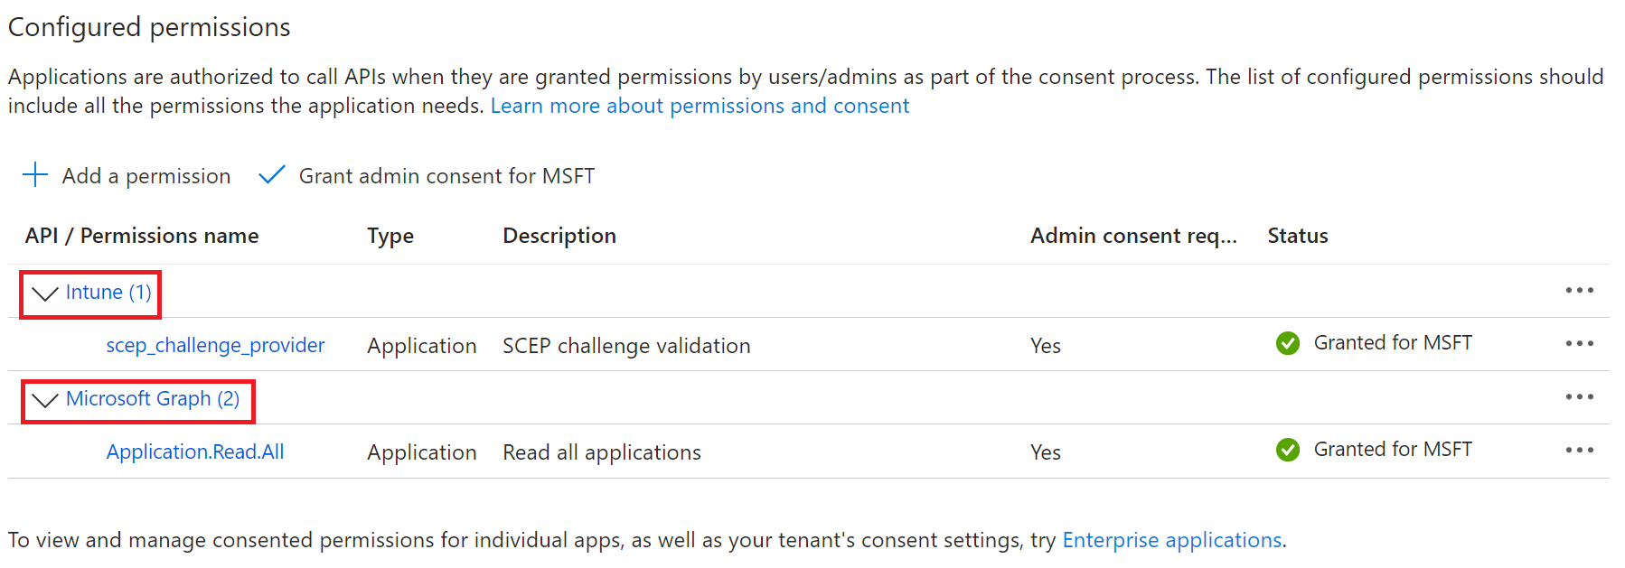Image resolution: width=1625 pixels, height=568 pixels.
Task: Go to Enterprise applications link
Action: (x=1171, y=540)
